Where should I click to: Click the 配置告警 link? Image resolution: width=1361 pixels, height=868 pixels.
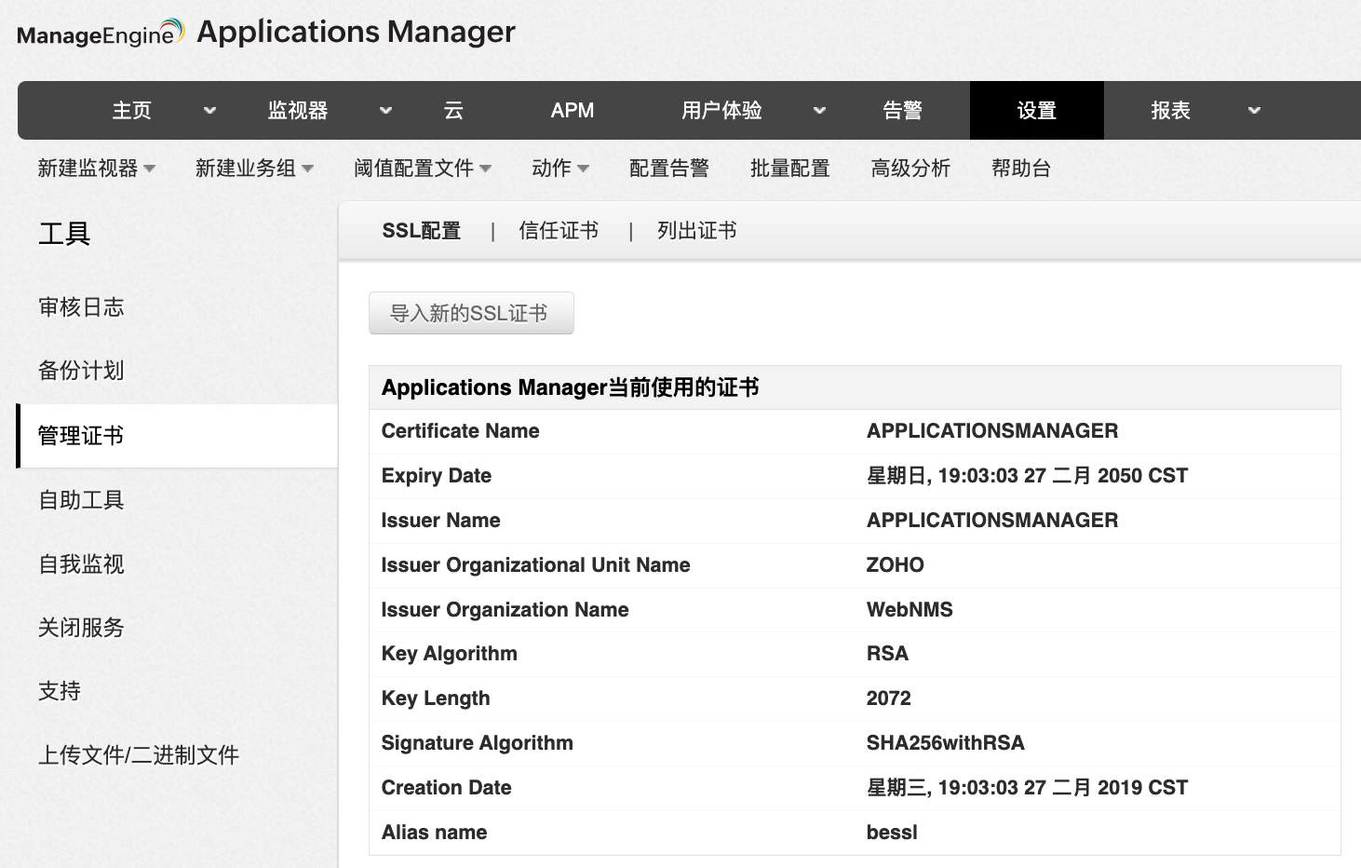[x=668, y=169]
